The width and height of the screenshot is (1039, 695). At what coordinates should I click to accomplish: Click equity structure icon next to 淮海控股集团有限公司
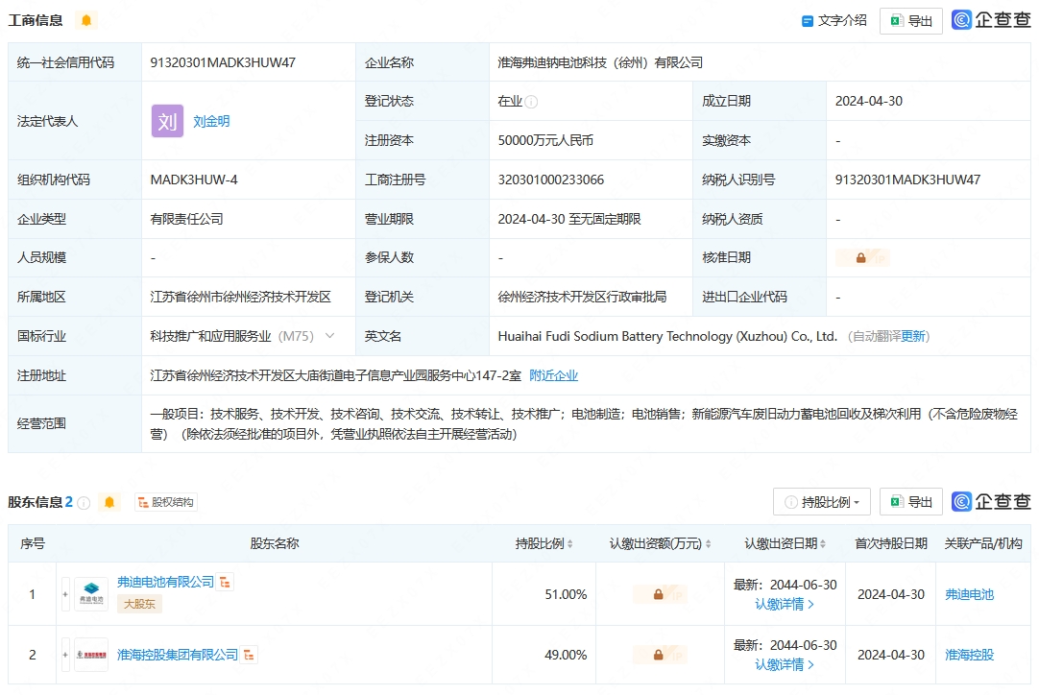[x=249, y=655]
